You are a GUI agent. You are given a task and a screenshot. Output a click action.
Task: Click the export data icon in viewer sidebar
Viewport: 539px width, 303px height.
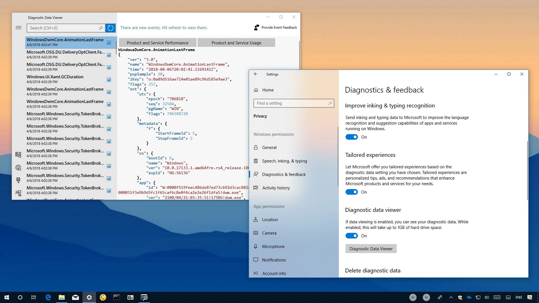(18, 180)
